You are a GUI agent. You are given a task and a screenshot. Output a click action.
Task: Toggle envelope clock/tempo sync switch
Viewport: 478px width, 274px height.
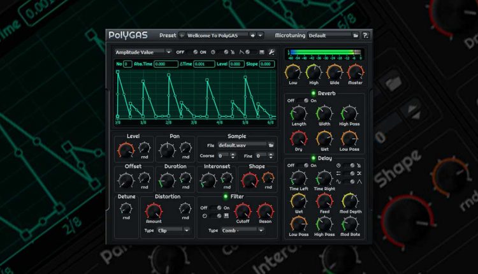pyautogui.click(x=222, y=52)
